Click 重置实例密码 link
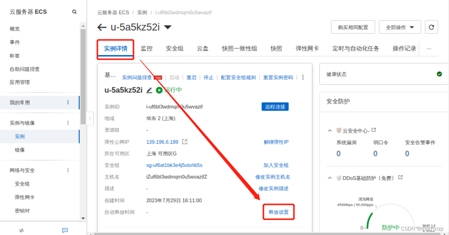Image resolution: width=449 pixels, height=235 pixels. click(278, 78)
